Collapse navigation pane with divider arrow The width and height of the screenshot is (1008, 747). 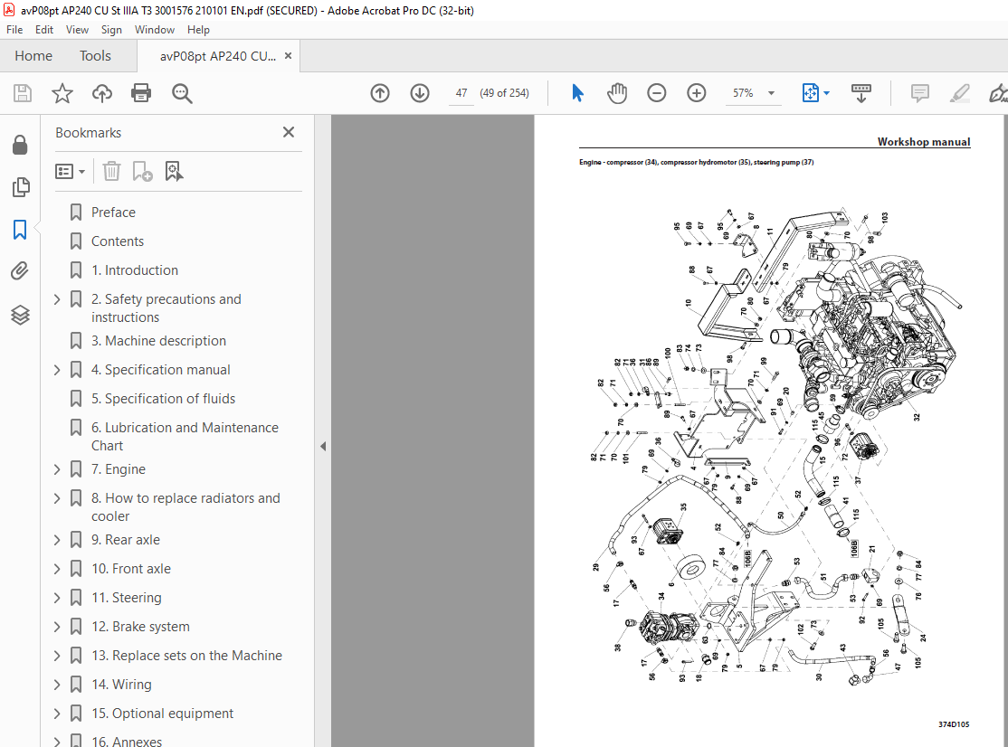(x=323, y=447)
